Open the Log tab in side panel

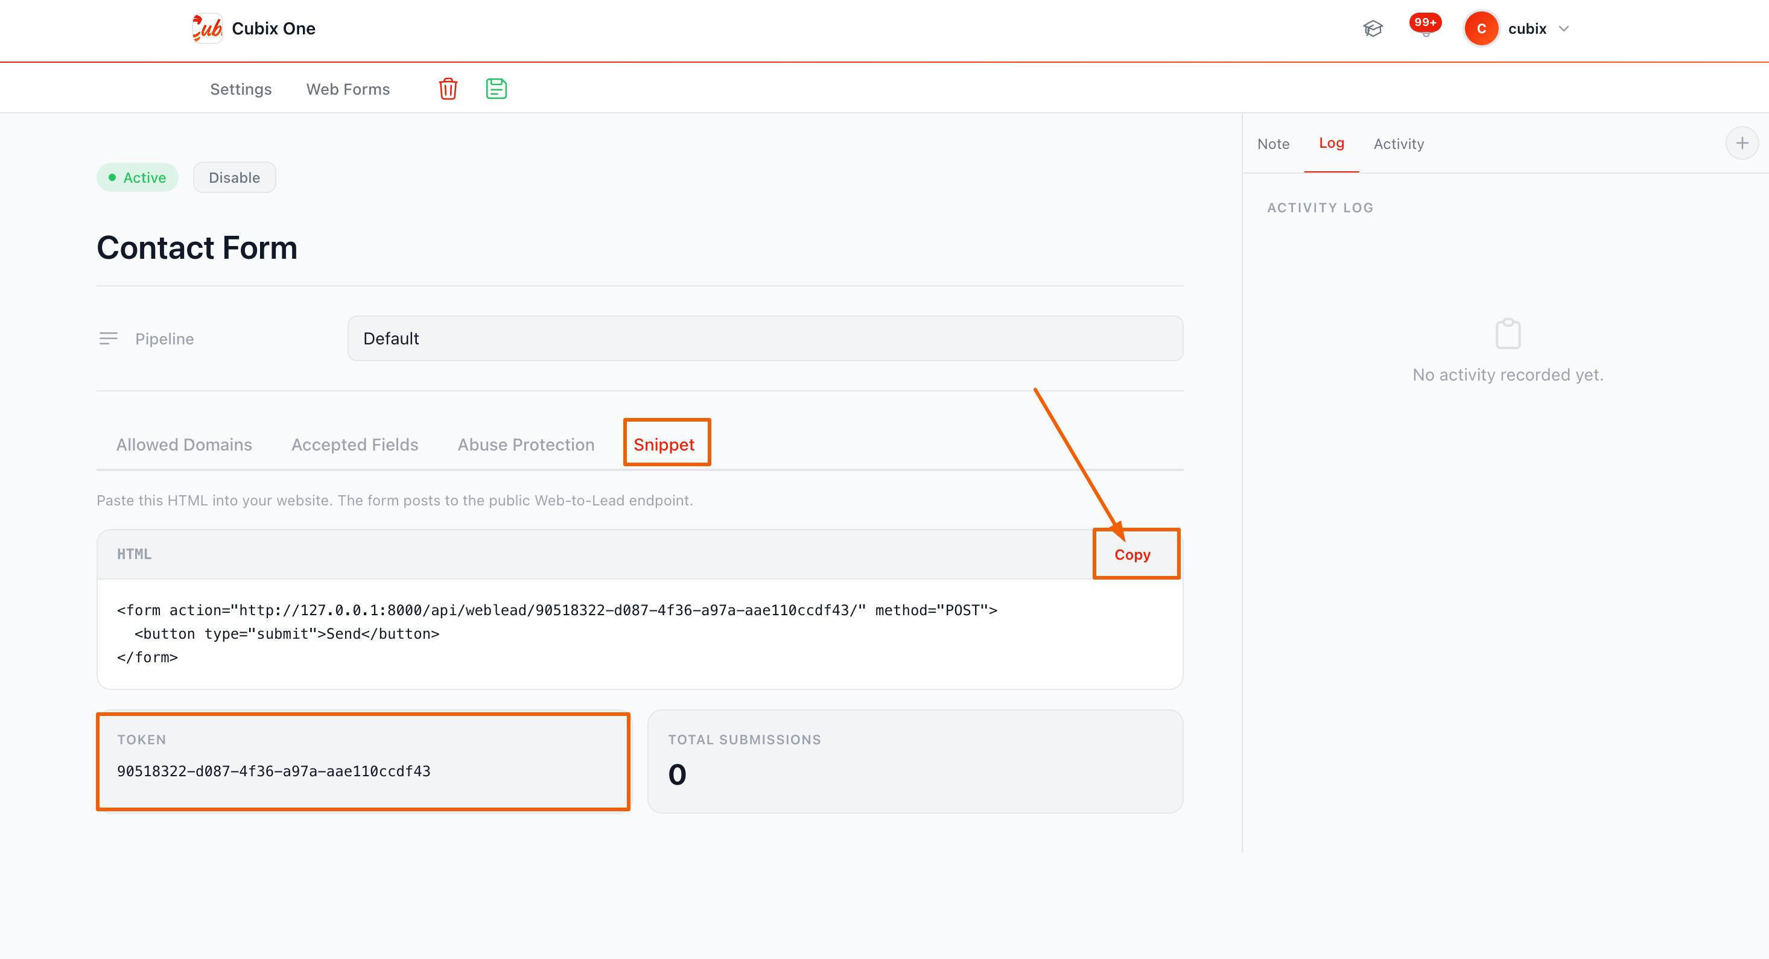pos(1331,143)
